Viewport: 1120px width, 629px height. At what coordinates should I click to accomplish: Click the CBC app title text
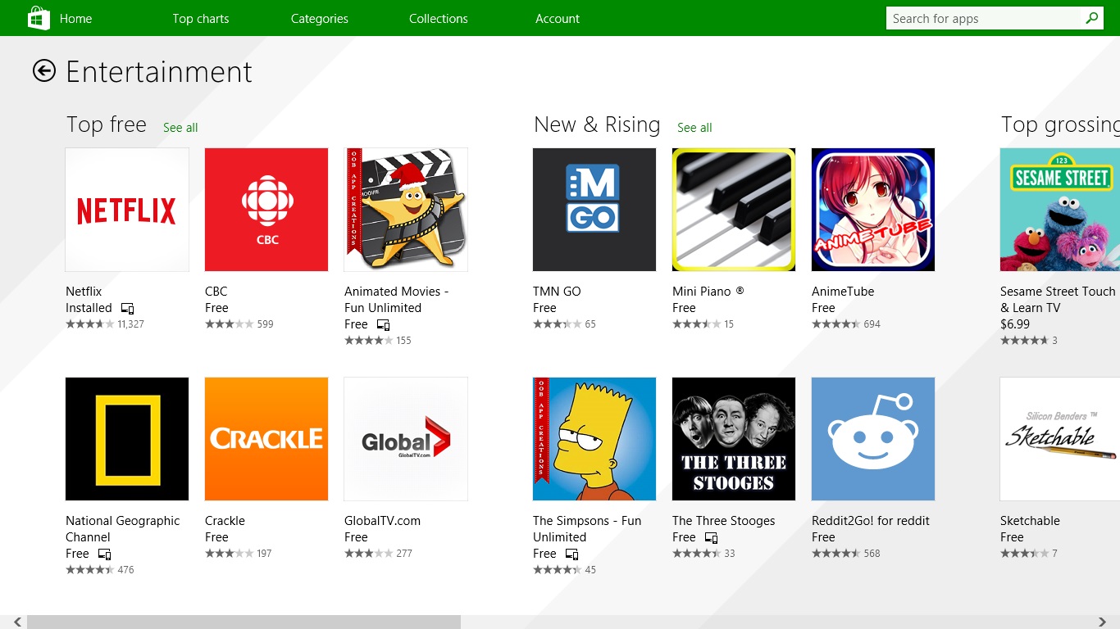click(216, 292)
